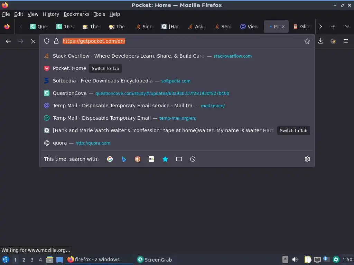Click ScreenGrab taskbar button
This screenshot has height=265, width=354.
pyautogui.click(x=155, y=259)
